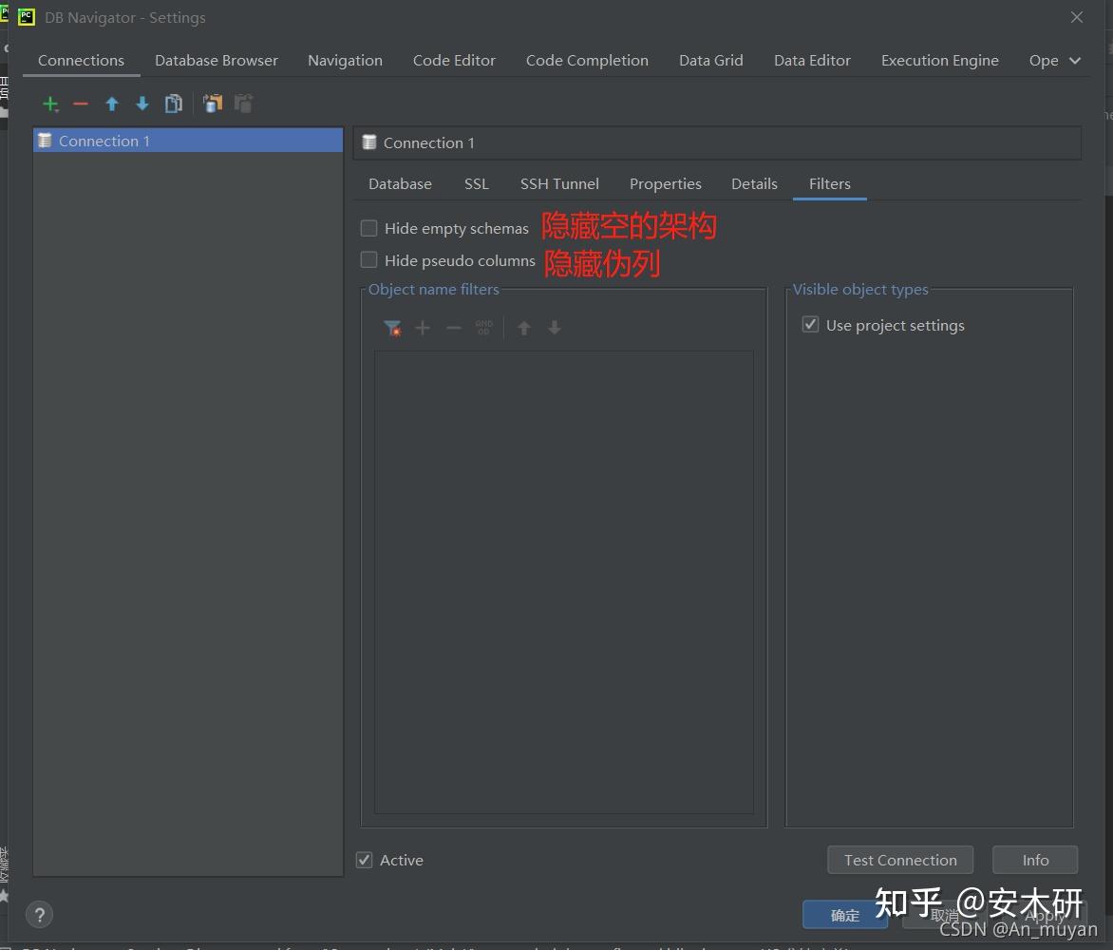Viewport: 1113px width, 950px height.
Task: Switch to the SSL sub-tab
Action: [x=477, y=184]
